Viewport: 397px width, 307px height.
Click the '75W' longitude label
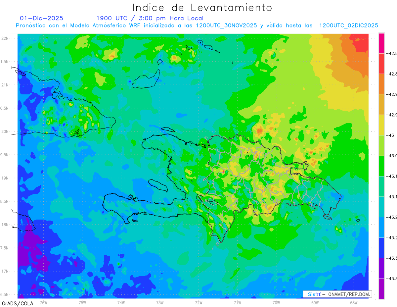click(x=82, y=302)
